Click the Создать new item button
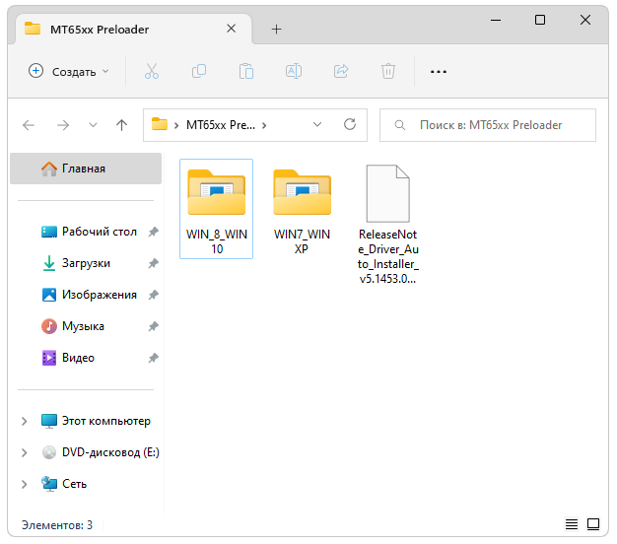This screenshot has width=617, height=544. (x=68, y=71)
